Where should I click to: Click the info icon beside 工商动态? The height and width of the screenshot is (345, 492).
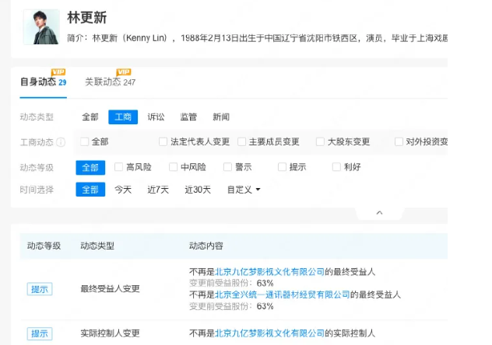click(61, 142)
